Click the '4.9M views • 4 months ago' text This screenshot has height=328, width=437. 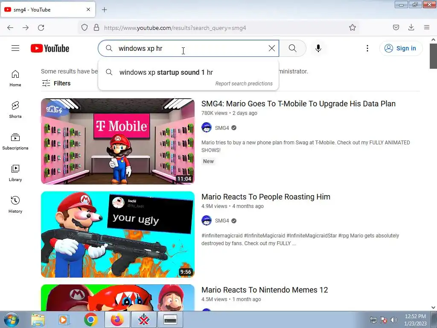[233, 206]
